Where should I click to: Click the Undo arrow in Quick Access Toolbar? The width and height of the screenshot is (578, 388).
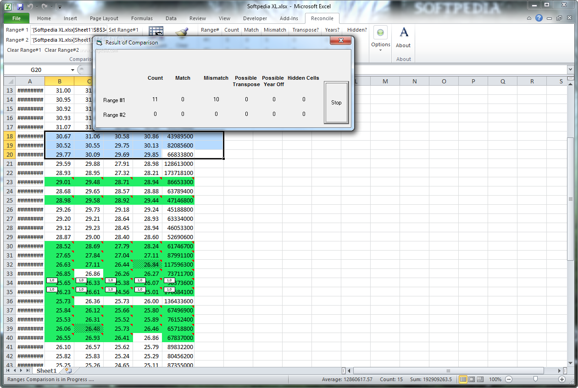[x=30, y=7]
